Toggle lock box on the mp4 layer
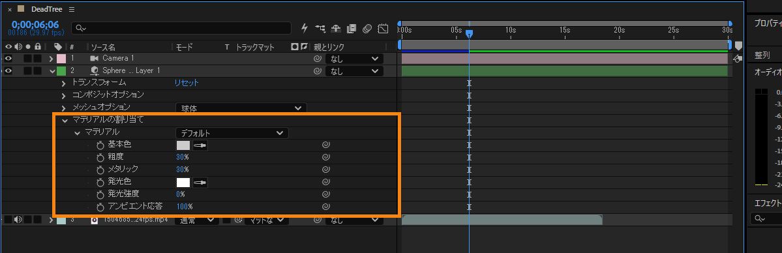 point(37,220)
